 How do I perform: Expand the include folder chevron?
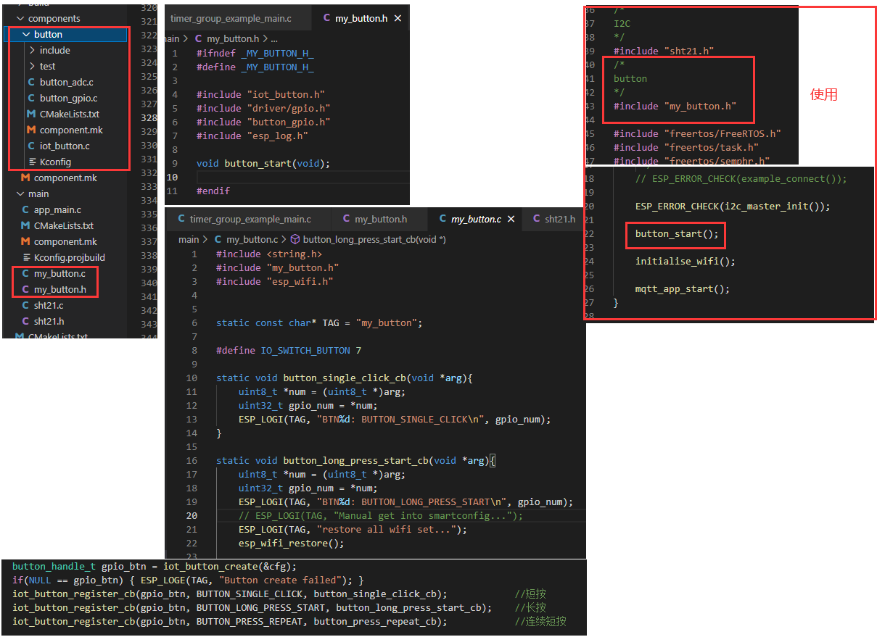(x=32, y=50)
